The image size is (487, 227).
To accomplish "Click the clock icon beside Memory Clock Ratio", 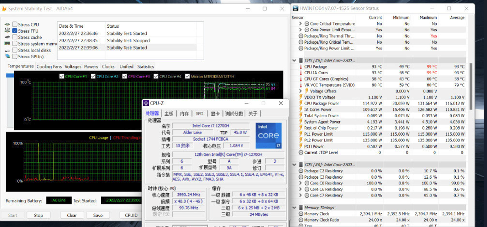I will pos(301,220).
